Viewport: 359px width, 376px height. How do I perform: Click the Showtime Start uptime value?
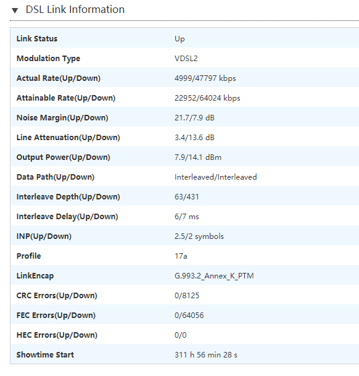(x=206, y=354)
